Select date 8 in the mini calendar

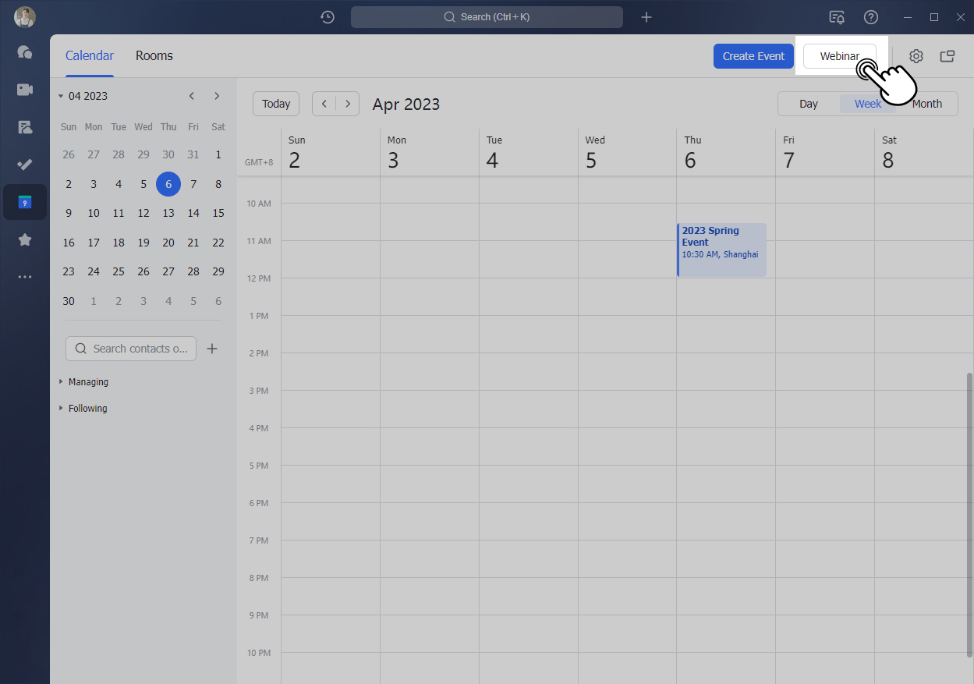click(x=218, y=184)
